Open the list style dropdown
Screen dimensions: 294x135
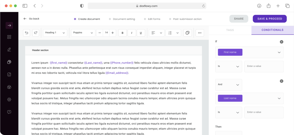(x=173, y=33)
